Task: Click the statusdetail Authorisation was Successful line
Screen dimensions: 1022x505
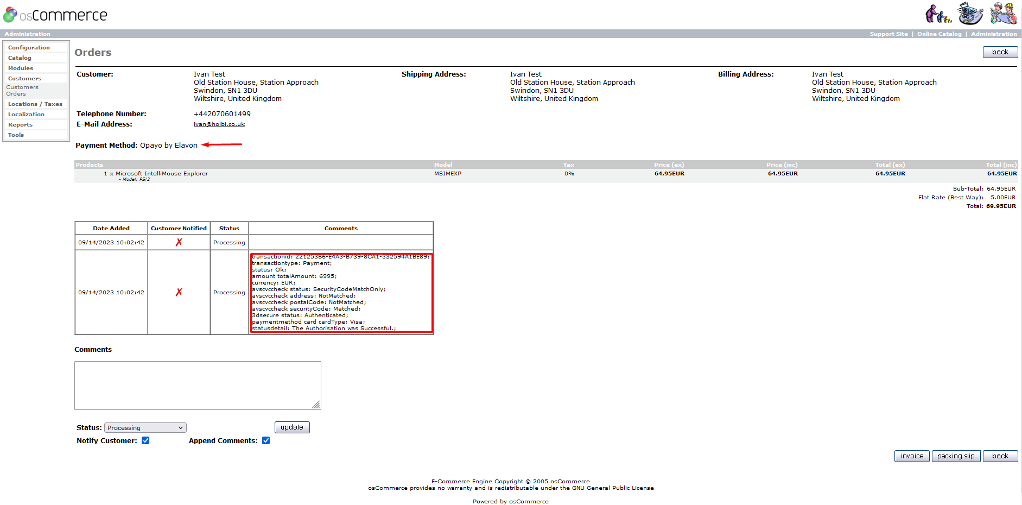Action: 323,329
